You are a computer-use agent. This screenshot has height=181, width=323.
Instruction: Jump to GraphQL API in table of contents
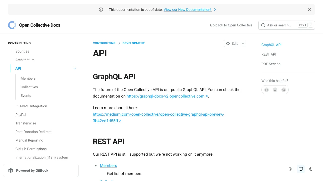coord(271,45)
